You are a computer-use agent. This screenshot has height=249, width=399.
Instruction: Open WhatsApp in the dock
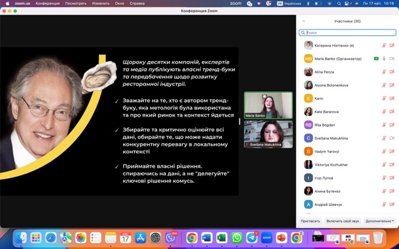pos(237,238)
